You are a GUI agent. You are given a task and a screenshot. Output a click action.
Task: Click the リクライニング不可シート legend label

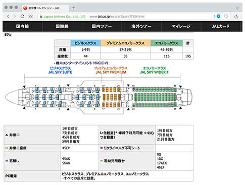point(122,148)
